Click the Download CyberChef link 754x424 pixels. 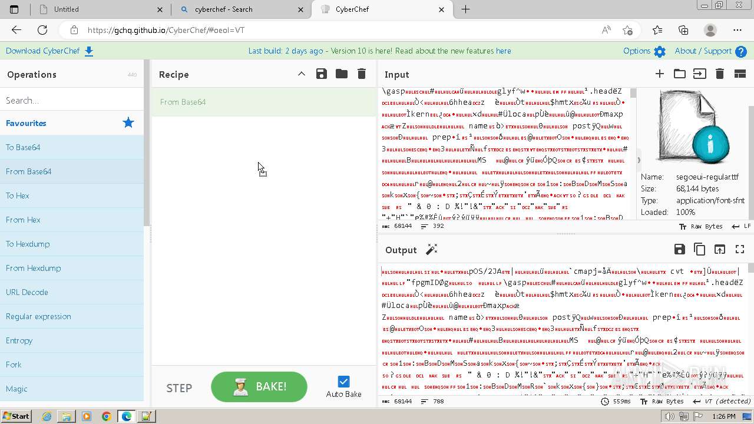point(49,51)
